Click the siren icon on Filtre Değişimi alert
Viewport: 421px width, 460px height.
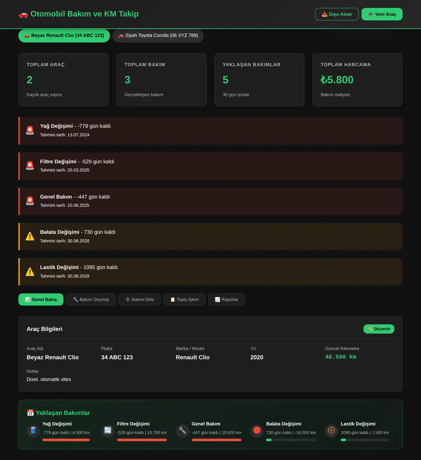pos(30,166)
